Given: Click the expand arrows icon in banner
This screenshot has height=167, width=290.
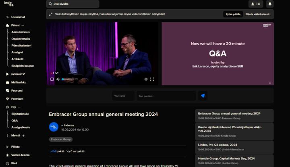Looking at the screenshot, I should click(51, 14).
